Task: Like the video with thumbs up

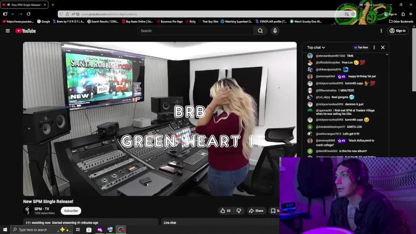Action: tap(225, 211)
